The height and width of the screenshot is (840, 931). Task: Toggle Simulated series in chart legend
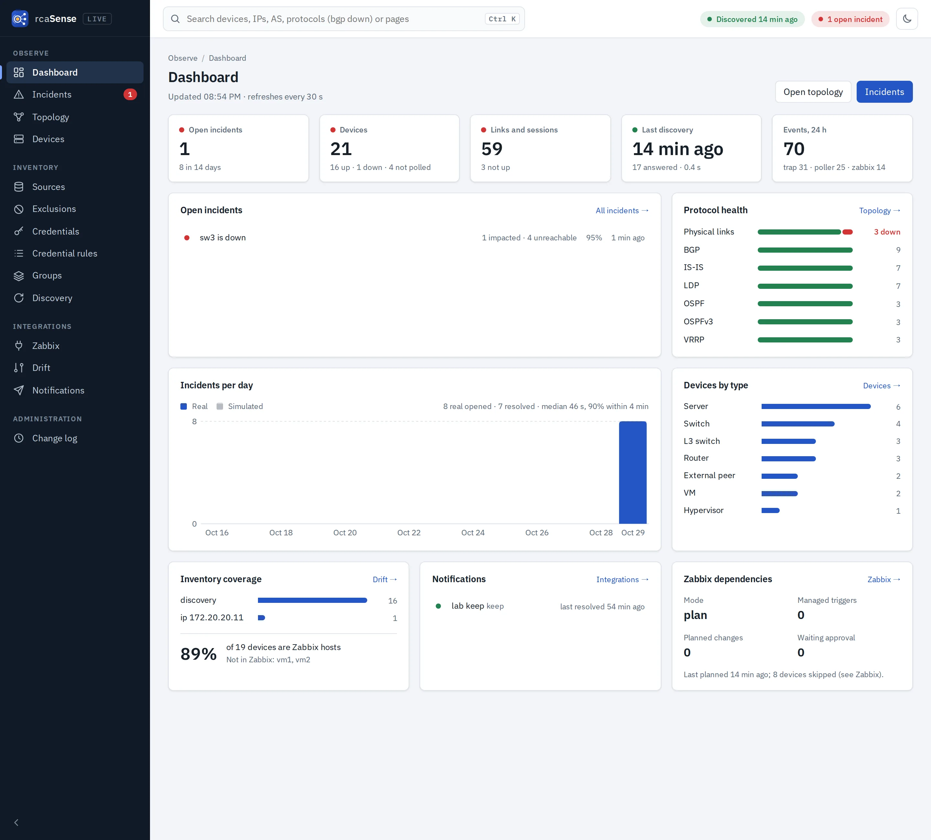(x=240, y=407)
